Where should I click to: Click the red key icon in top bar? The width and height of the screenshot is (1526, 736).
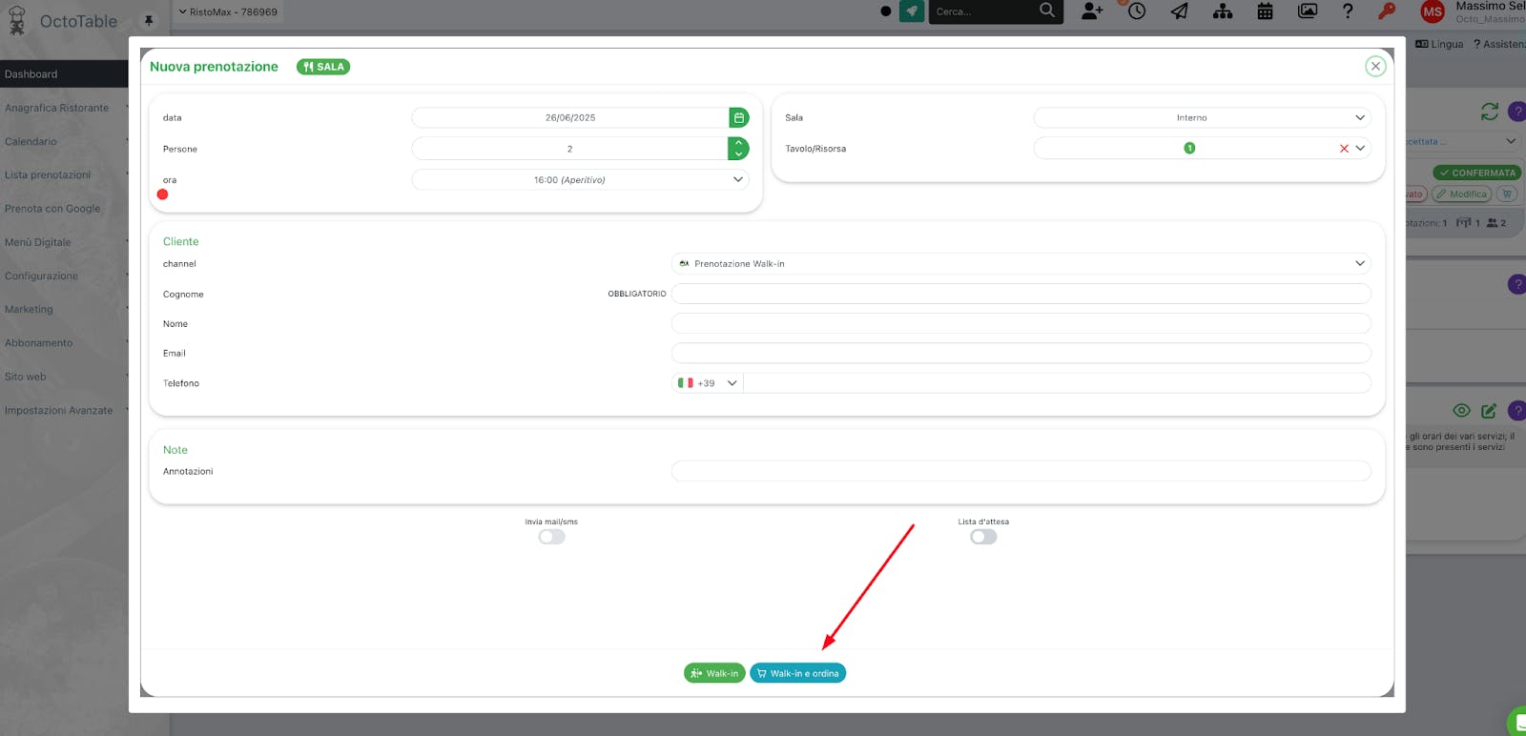pyautogui.click(x=1387, y=11)
